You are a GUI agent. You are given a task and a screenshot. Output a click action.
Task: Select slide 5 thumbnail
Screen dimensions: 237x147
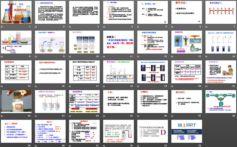153,13
